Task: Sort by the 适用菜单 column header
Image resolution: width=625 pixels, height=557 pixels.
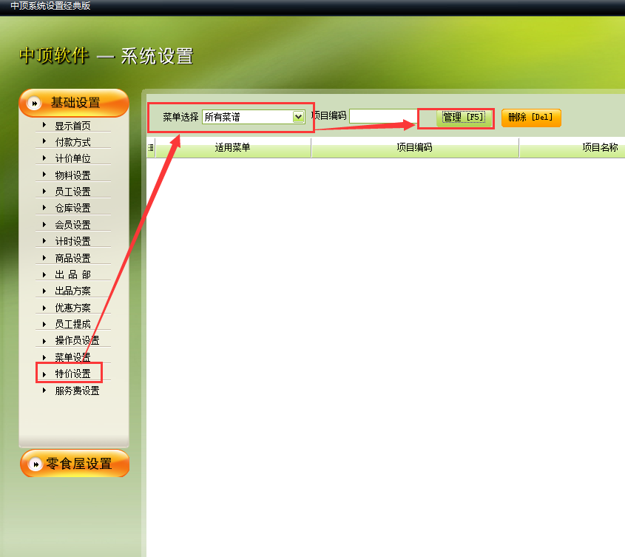Action: coord(232,148)
